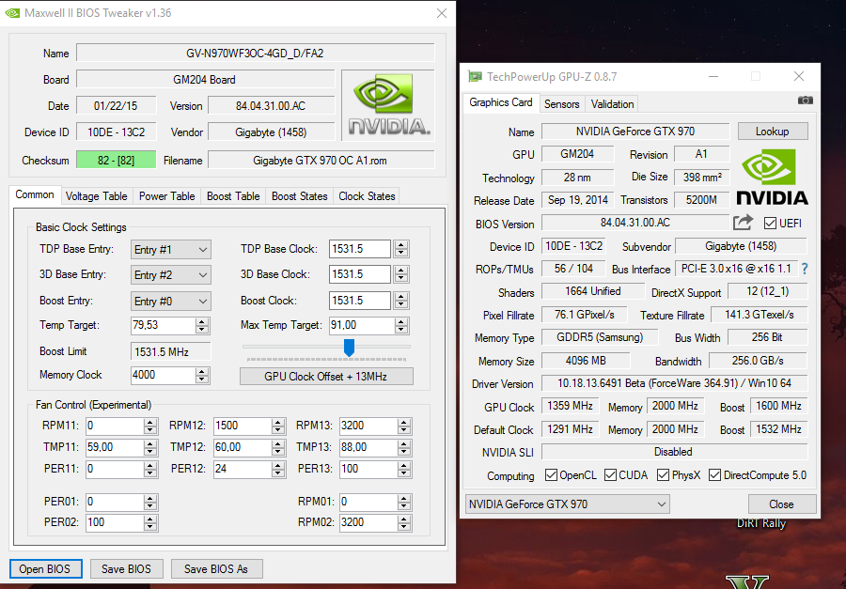Click the Maxwell II BIOS Tweaker title icon
The width and height of the screenshot is (846, 589).
[x=12, y=12]
